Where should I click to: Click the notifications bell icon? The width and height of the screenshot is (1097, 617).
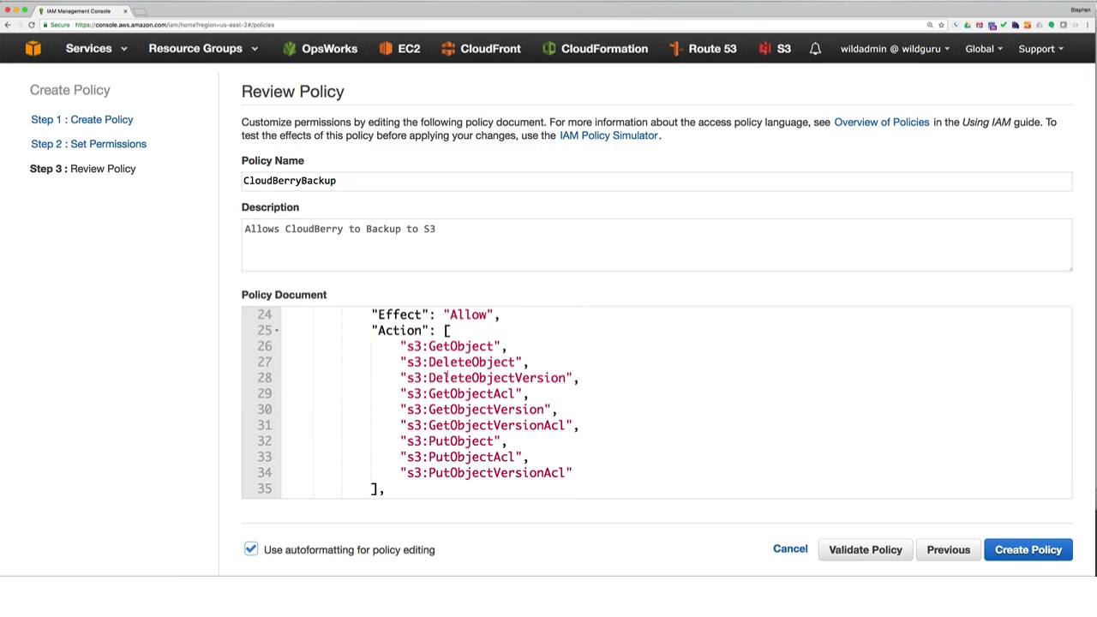point(815,49)
